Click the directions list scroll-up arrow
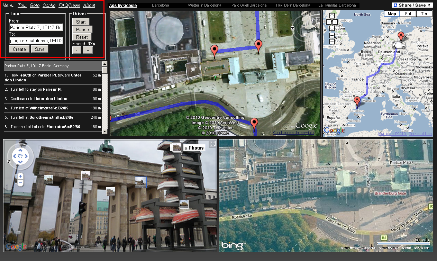This screenshot has width=437, height=261. (x=104, y=64)
